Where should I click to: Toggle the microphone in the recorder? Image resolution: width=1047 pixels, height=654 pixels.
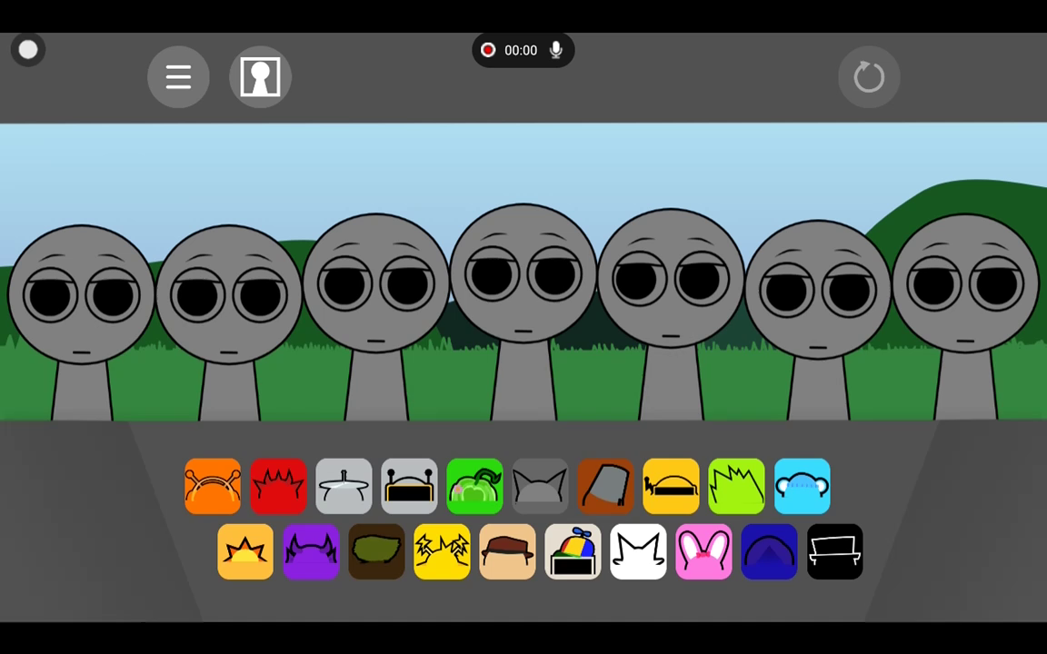pos(555,51)
